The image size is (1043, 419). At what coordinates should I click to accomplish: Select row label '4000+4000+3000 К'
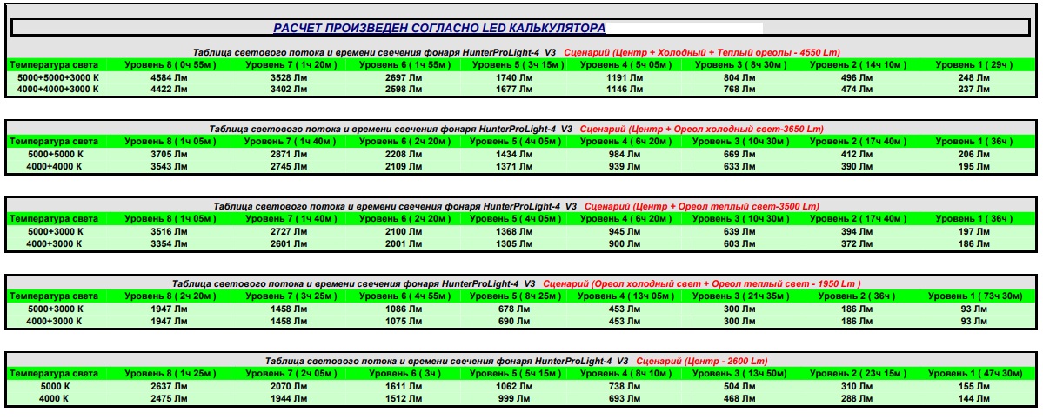[58, 89]
